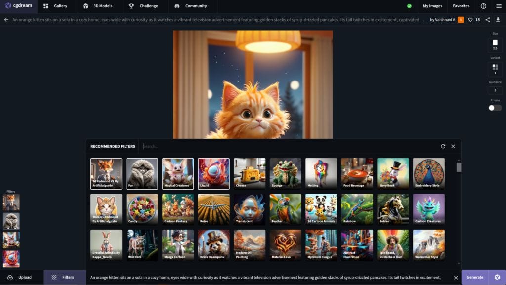Like the image using the heart icon

pyautogui.click(x=470, y=20)
